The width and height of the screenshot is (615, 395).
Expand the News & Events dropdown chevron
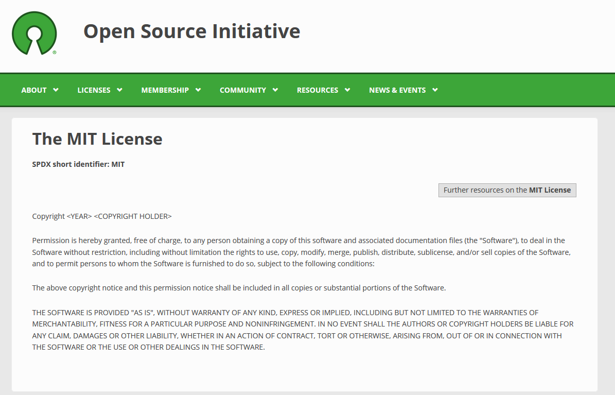435,90
